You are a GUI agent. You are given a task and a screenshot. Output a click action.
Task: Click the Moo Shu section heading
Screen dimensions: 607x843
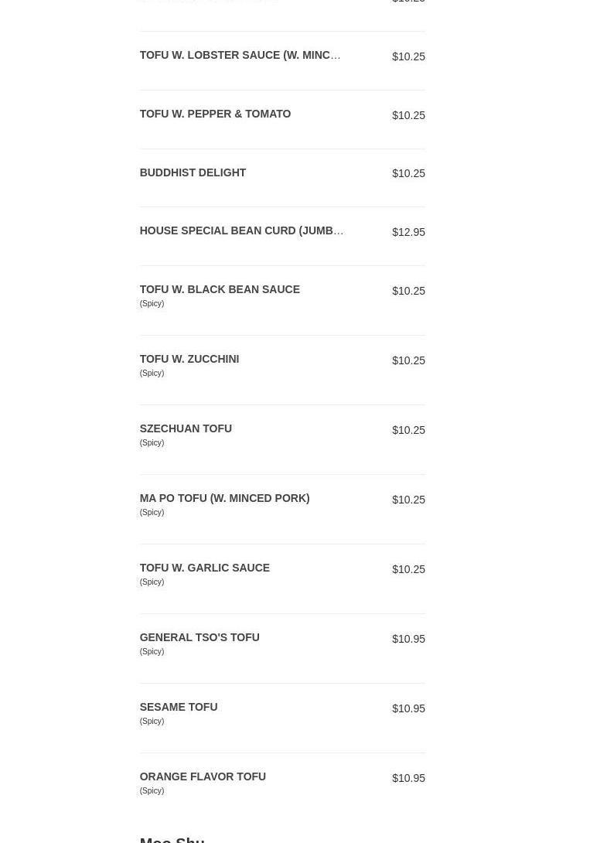pyautogui.click(x=172, y=838)
